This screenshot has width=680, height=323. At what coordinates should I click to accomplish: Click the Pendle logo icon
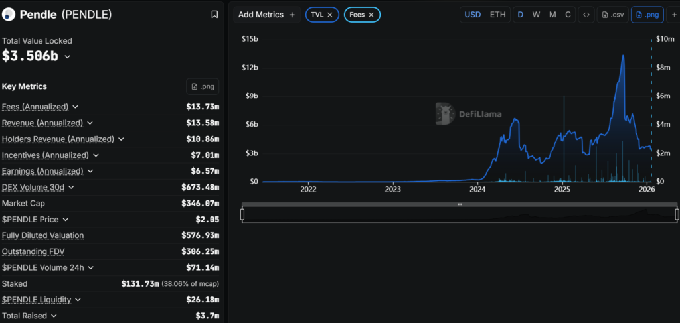[x=9, y=14]
